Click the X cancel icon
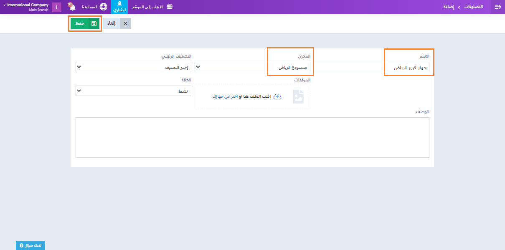Viewport: 505px width, 250px height. [125, 24]
